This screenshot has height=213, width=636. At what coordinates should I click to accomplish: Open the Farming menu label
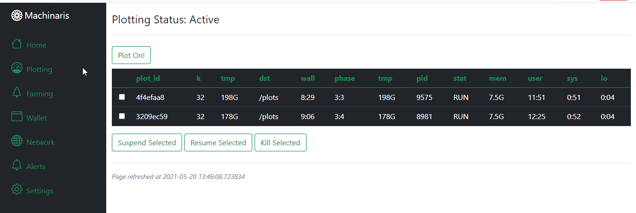pos(40,94)
